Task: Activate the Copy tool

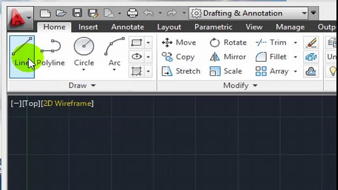Action: [x=178, y=57]
